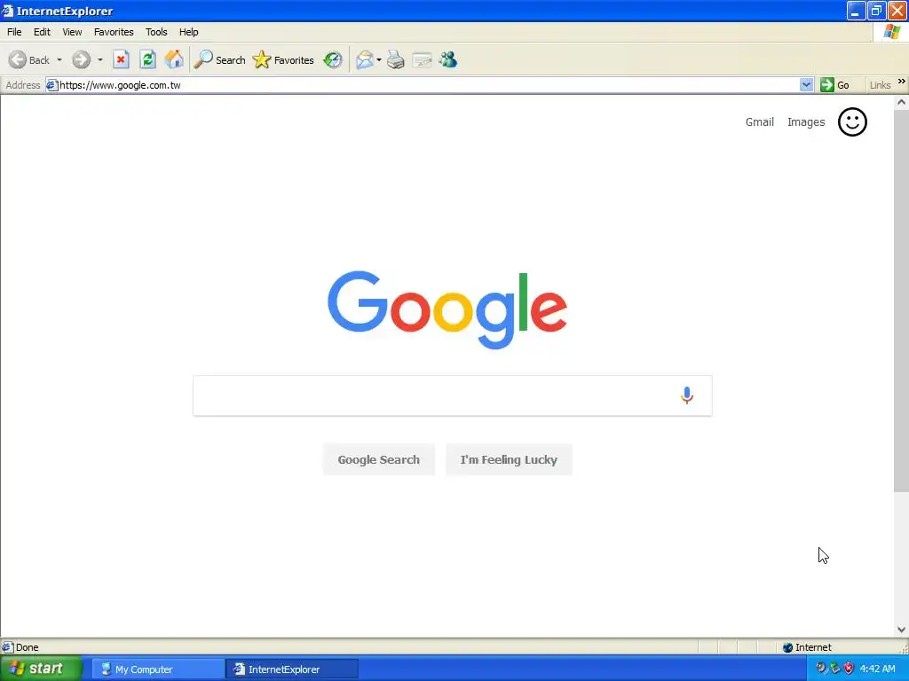
Task: Open the Gmail link
Action: pos(760,122)
